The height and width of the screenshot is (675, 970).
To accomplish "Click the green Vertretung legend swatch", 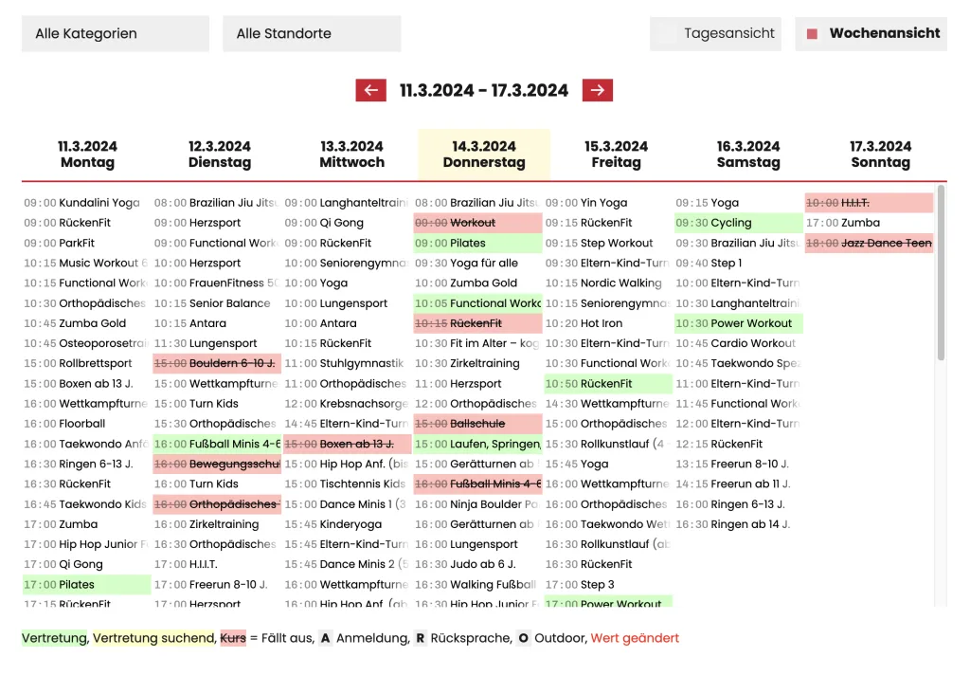I will pos(54,638).
